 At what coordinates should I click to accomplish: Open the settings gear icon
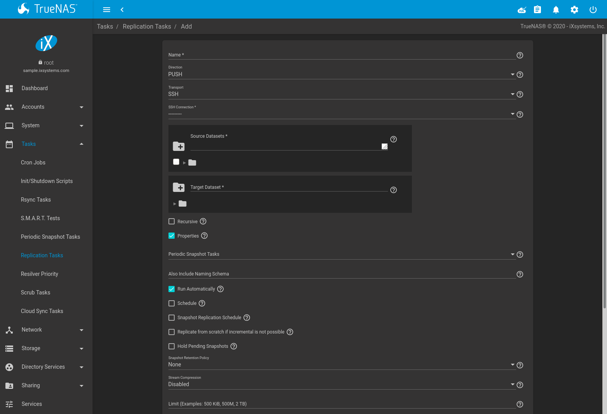click(x=575, y=10)
